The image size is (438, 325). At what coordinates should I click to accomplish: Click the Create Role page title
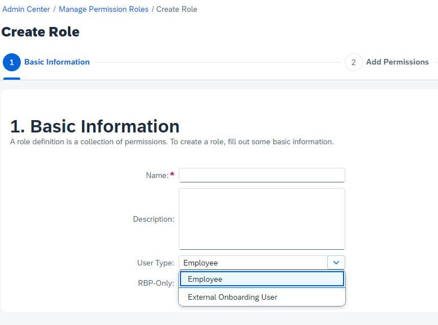[x=40, y=32]
